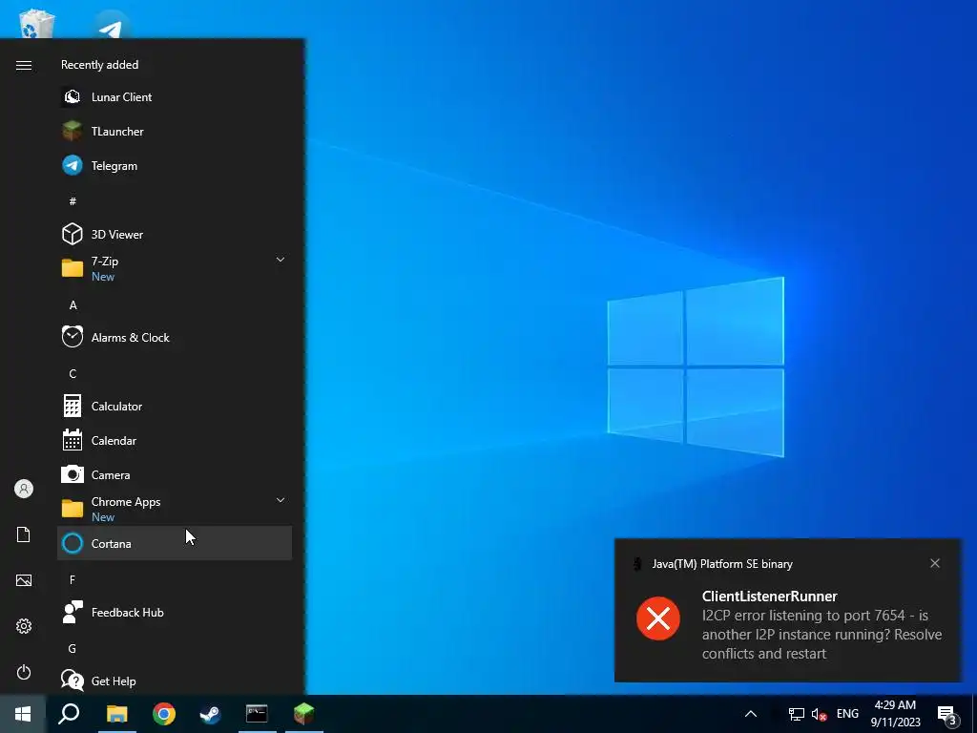This screenshot has width=977, height=733.
Task: Change the ENG input language
Action: [x=847, y=714]
